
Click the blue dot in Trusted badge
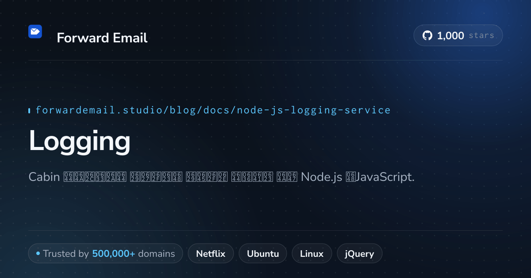[38, 253]
